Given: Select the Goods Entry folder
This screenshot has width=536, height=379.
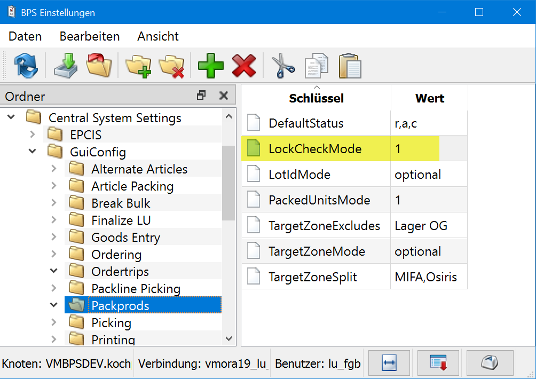Looking at the screenshot, I should (x=125, y=238).
